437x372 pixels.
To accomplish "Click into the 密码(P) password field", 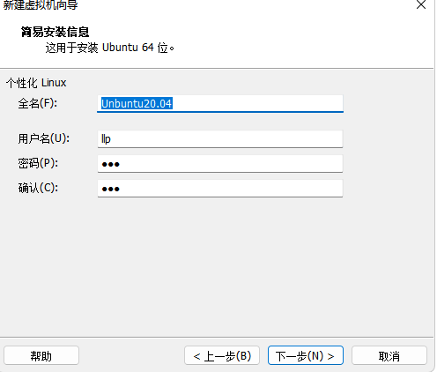I will pos(220,164).
